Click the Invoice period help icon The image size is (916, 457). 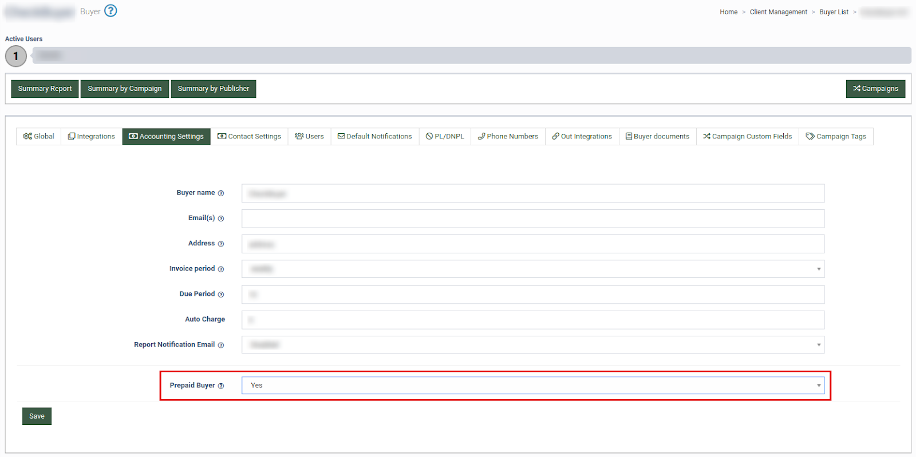[221, 269]
